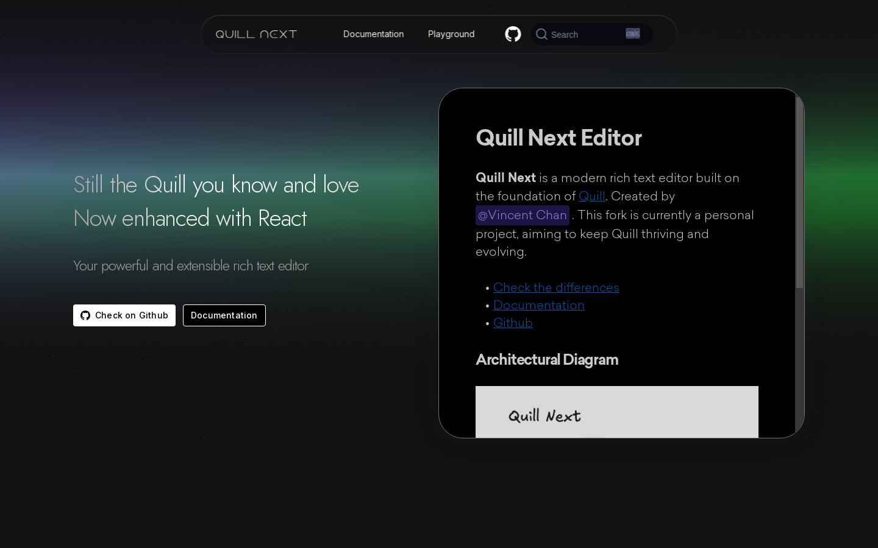Image resolution: width=878 pixels, height=548 pixels.
Task: Open the Documentation link in the editor list
Action: click(539, 305)
